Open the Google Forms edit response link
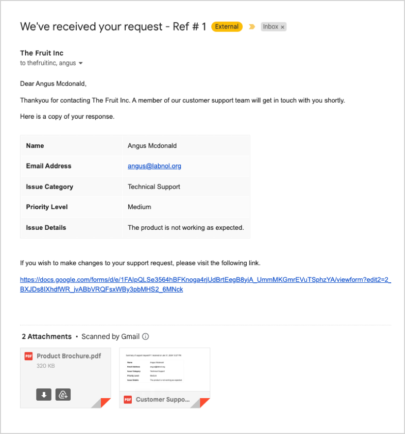405x434 pixels. [205, 284]
